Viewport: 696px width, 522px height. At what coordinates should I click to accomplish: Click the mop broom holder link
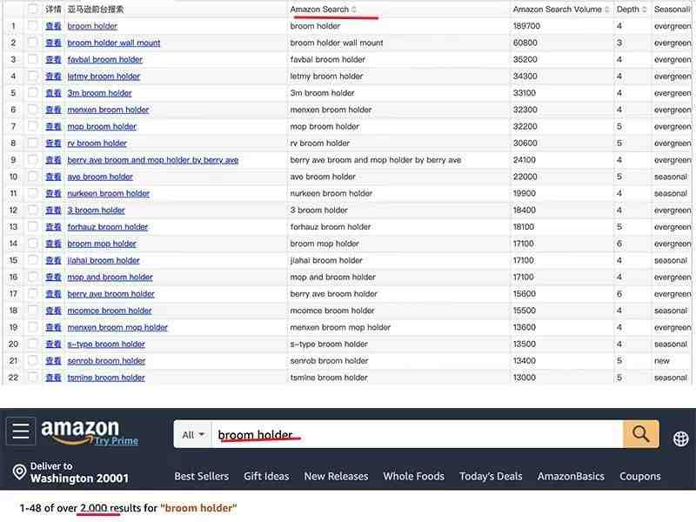coord(102,126)
